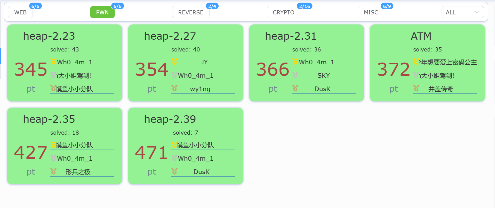Click silver medal icon on heap-2.35
495x208 pixels.
pyautogui.click(x=53, y=158)
